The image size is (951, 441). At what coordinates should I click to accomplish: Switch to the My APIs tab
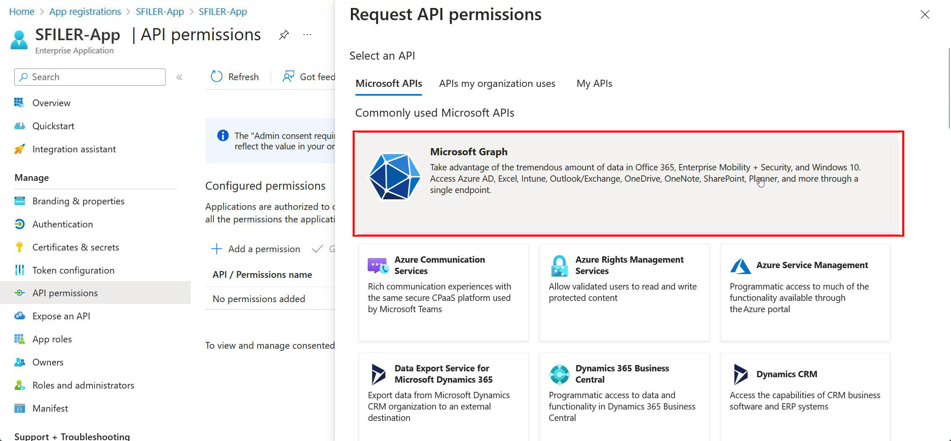[594, 84]
